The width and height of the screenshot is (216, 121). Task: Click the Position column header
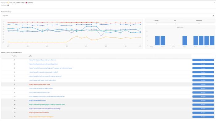pos(15,56)
